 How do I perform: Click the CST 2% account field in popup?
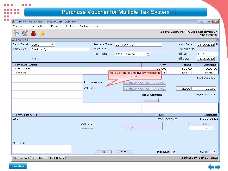point(144,89)
